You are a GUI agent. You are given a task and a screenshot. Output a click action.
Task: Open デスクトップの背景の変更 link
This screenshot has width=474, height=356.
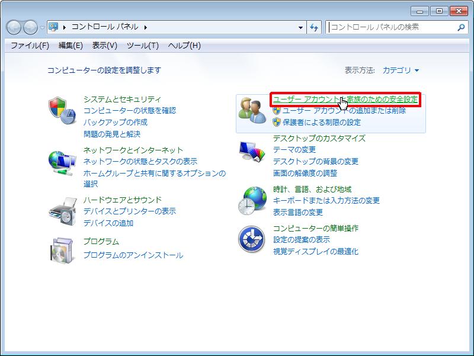pos(315,162)
